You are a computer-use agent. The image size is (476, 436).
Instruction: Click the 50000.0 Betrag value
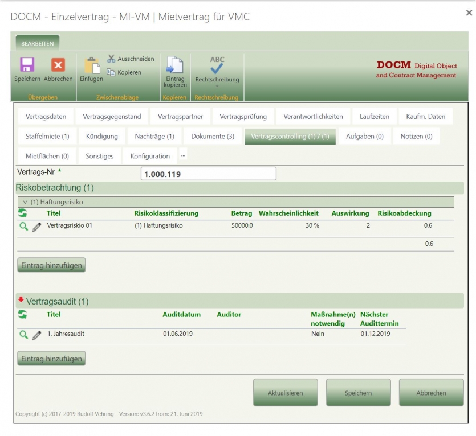242,225
